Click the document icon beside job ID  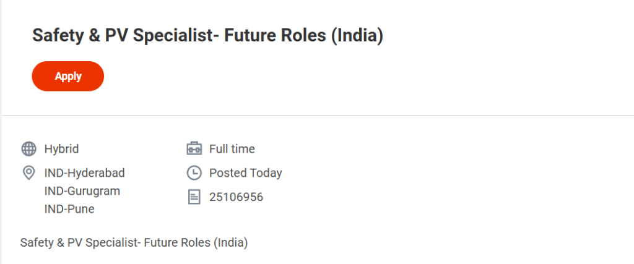coord(194,197)
